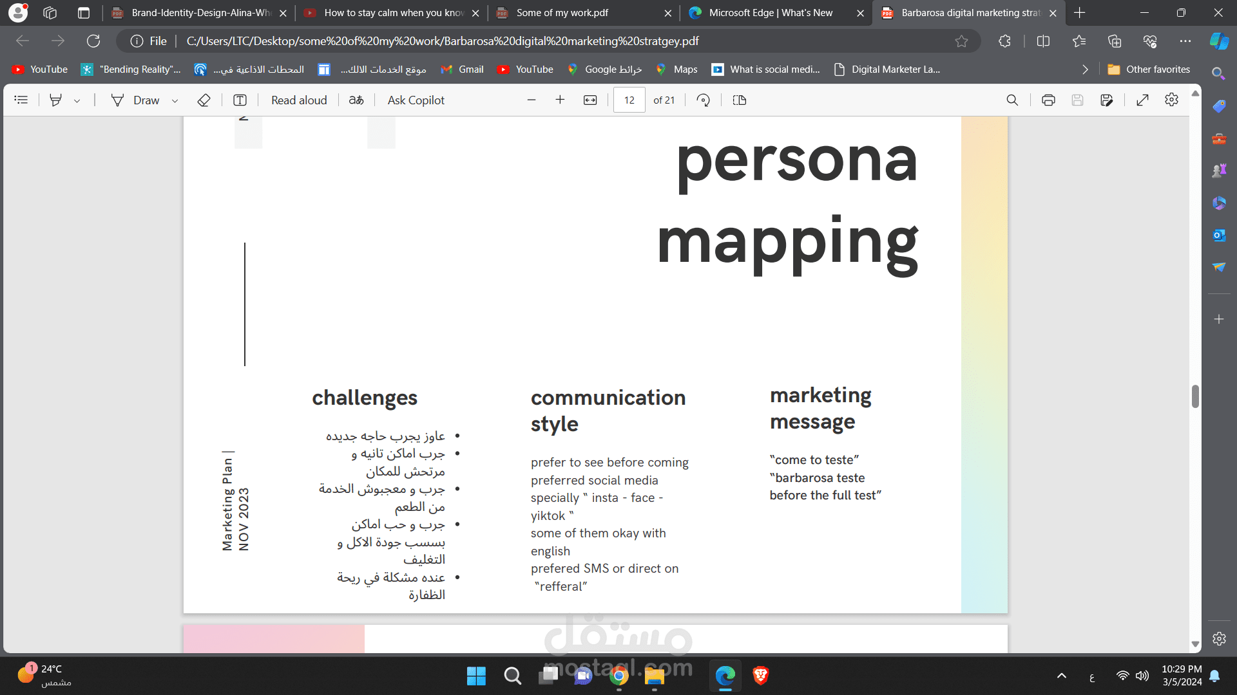Viewport: 1237px width, 695px height.
Task: Toggle the table of contents sidebar
Action: (21, 100)
